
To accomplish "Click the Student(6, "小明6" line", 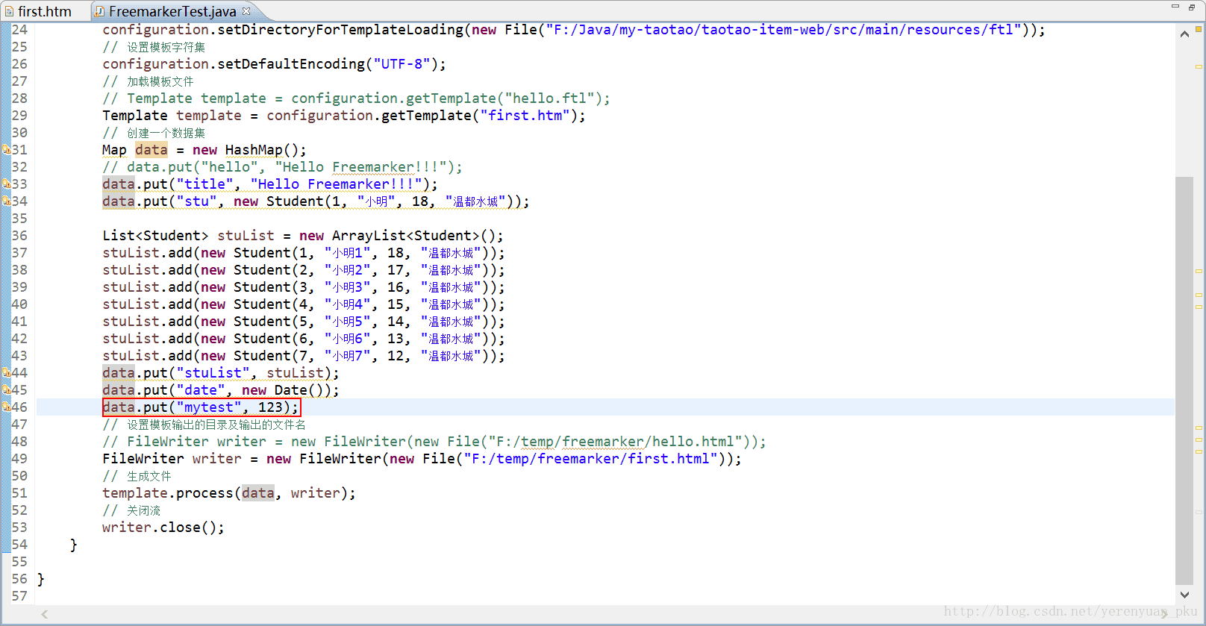I will 304,339.
